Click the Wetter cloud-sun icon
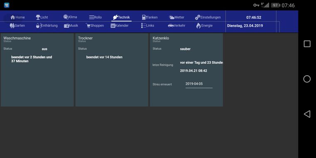This screenshot has width=316, height=158. point(172,17)
